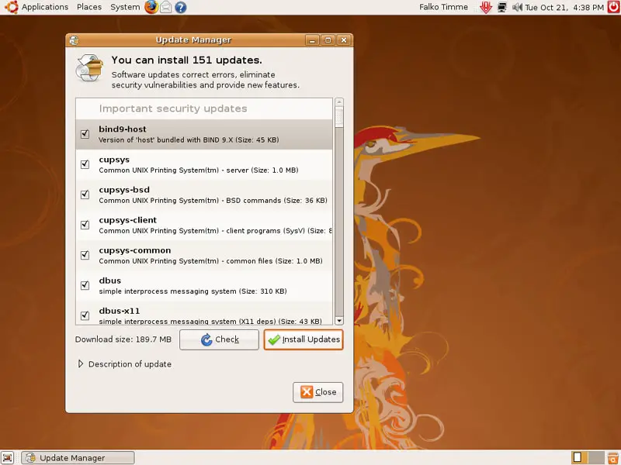The image size is (621, 465).
Task: Click the Update Manager titlebar window icon
Action: click(74, 40)
